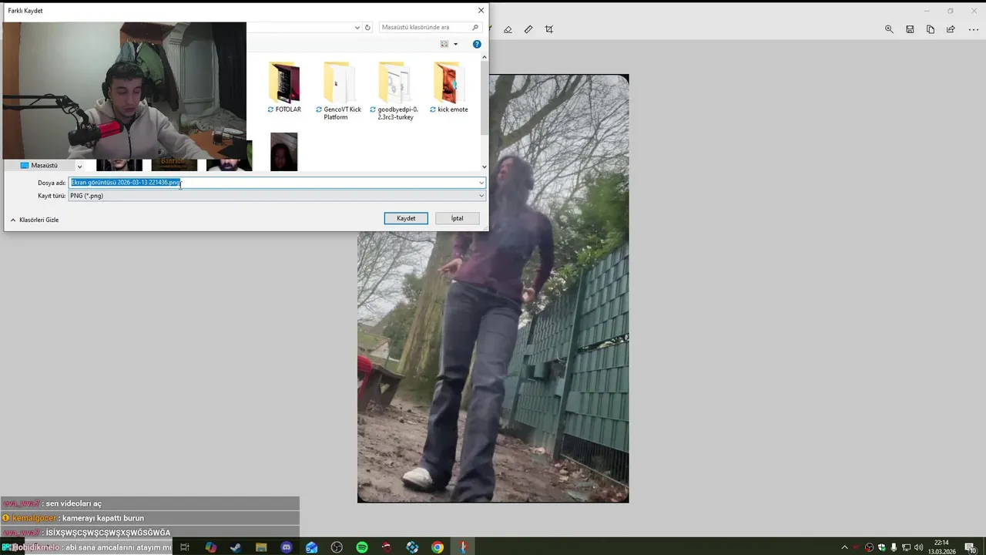Open the goodbyedpi-0.2.3rc3-turkey folder
This screenshot has width=986, height=555.
pyautogui.click(x=394, y=91)
